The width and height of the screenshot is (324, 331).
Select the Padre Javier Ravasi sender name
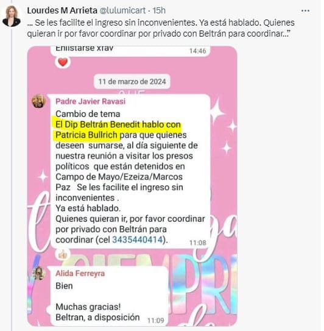click(x=91, y=101)
